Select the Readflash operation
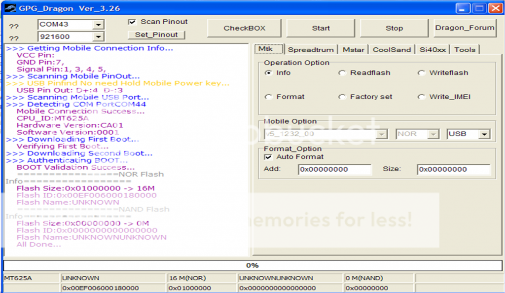Viewport: 505px width, 293px height. click(342, 73)
